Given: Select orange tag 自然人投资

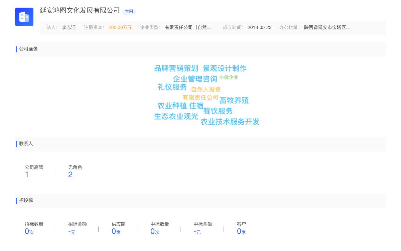Looking at the screenshot, I should tap(206, 89).
